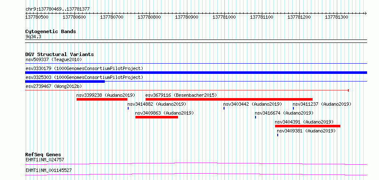
Task: Click the nsv3399238 (Audano2019) variant label
Action: pos(106,95)
